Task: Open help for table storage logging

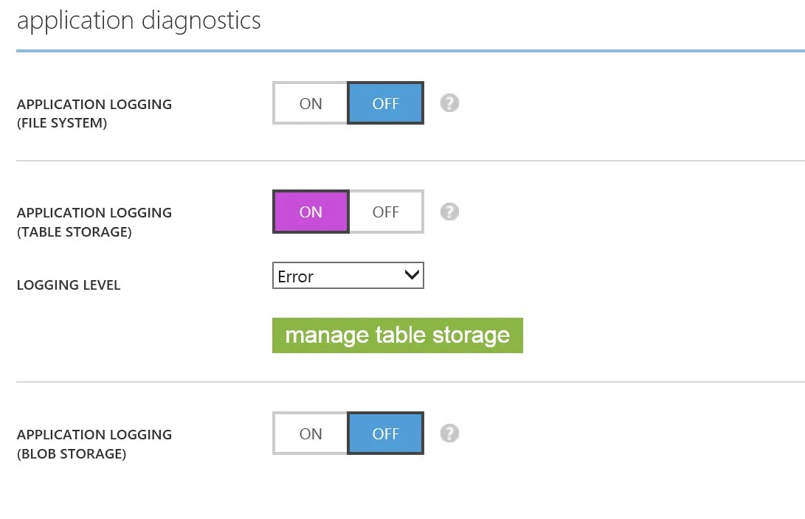Action: click(449, 212)
